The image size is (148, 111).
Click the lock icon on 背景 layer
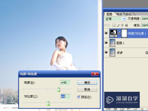[x=147, y=53]
